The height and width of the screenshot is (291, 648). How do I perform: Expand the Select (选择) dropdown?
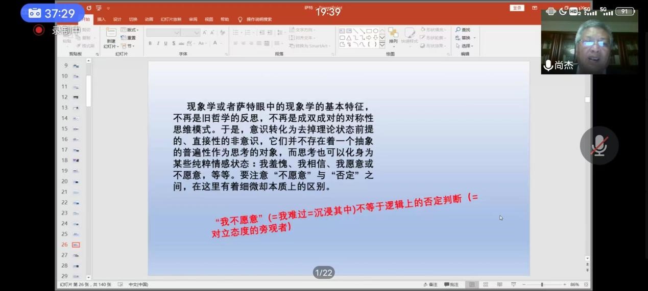click(465, 46)
